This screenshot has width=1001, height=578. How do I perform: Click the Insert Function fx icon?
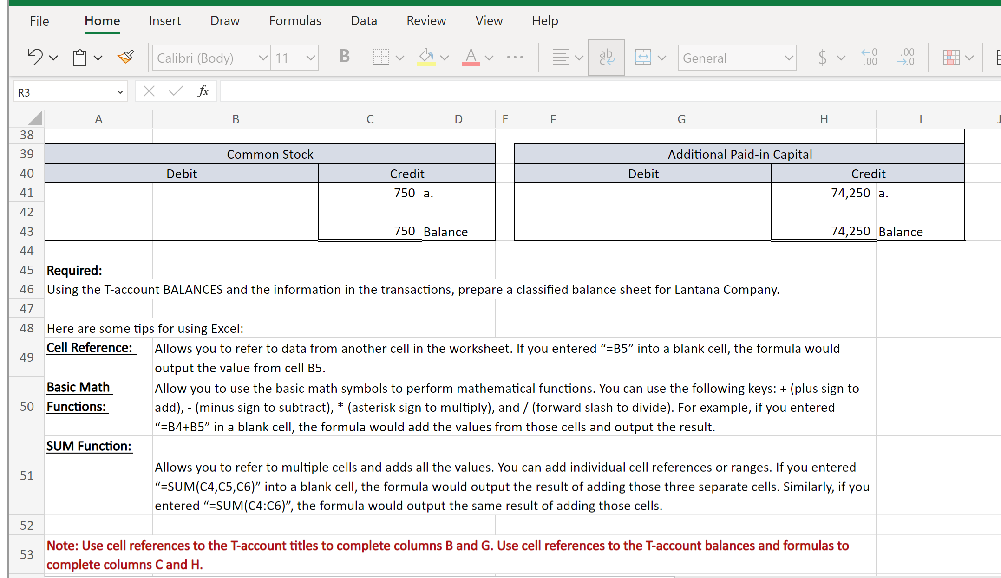click(x=203, y=91)
